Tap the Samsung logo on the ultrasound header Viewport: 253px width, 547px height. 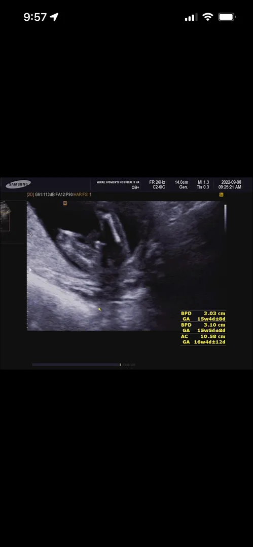18,184
